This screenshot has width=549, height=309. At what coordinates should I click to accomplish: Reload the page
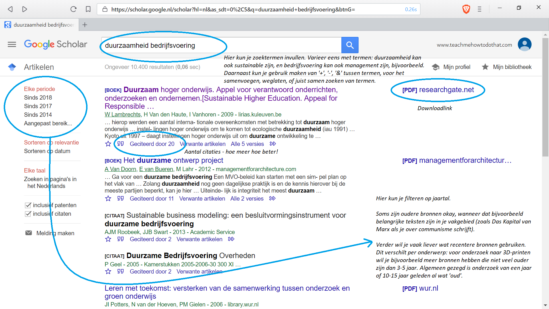73,9
